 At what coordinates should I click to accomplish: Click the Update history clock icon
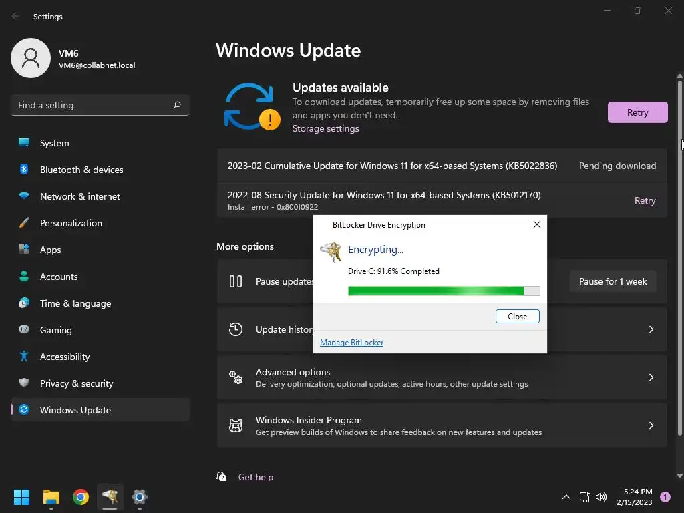point(236,329)
